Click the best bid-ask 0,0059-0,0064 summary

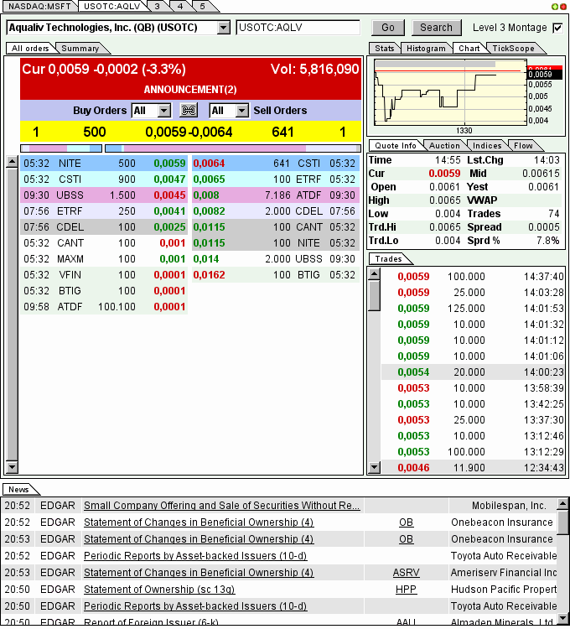pyautogui.click(x=189, y=132)
